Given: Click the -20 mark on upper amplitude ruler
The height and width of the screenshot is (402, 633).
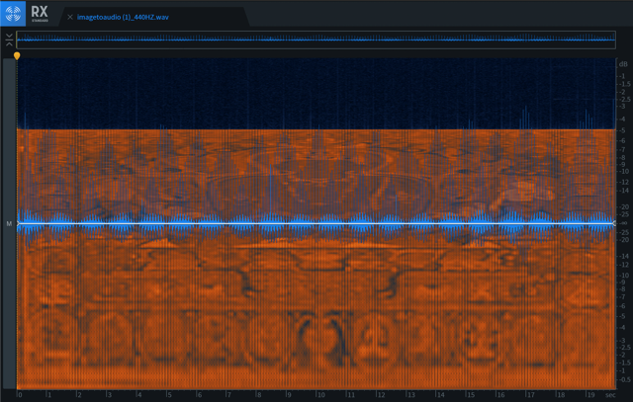Looking at the screenshot, I should coord(624,206).
